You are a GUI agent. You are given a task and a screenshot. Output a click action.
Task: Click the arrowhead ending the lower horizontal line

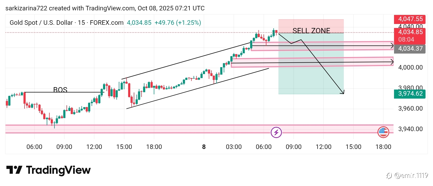[x=392, y=62]
